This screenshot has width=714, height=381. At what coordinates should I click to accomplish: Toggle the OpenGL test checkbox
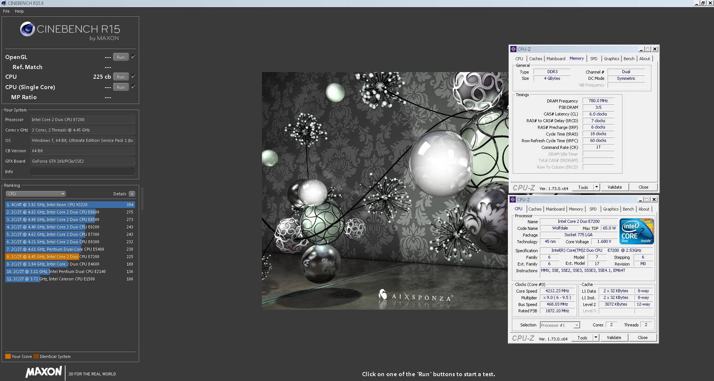click(x=133, y=57)
